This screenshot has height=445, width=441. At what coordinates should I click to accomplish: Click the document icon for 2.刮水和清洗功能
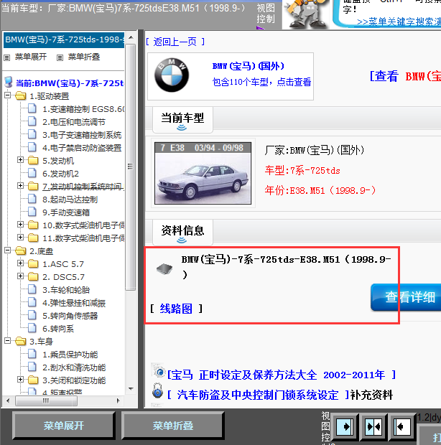32,367
